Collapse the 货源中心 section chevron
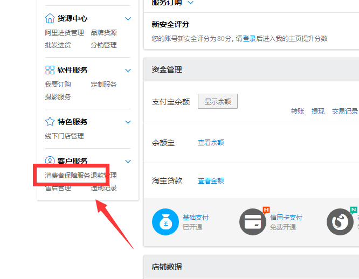359x279 pixels. coord(128,18)
